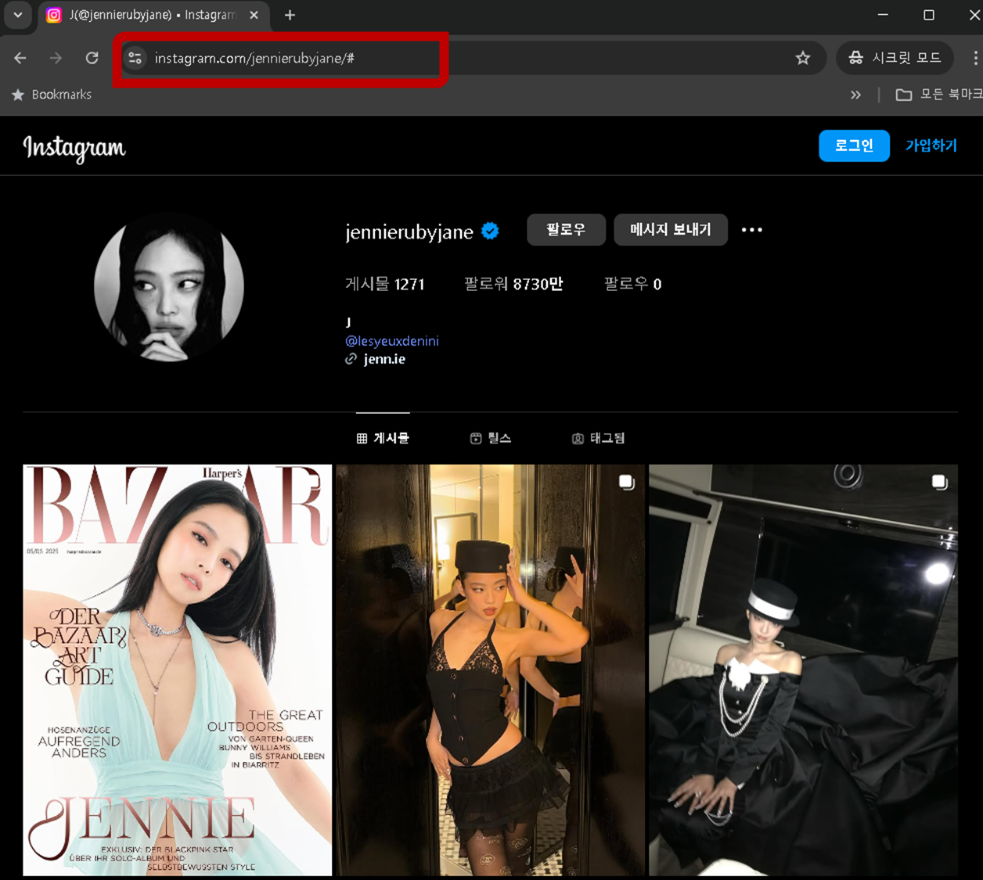Go back to the previous page
983x880 pixels.
20,58
